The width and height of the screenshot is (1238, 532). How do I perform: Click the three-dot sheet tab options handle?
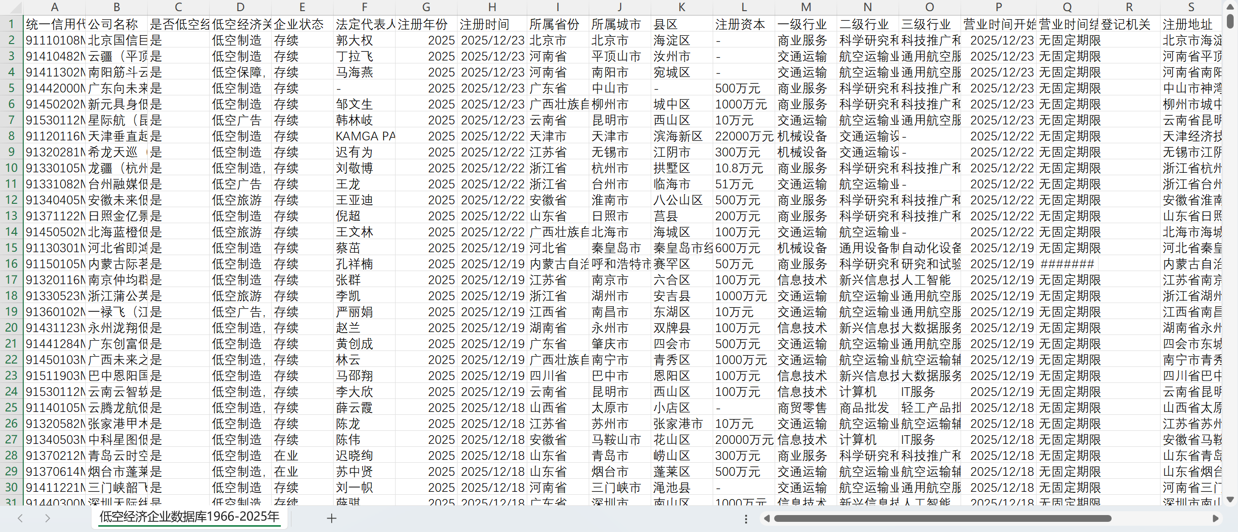[746, 519]
